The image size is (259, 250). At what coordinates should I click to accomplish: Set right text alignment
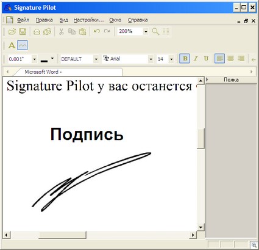(241, 59)
